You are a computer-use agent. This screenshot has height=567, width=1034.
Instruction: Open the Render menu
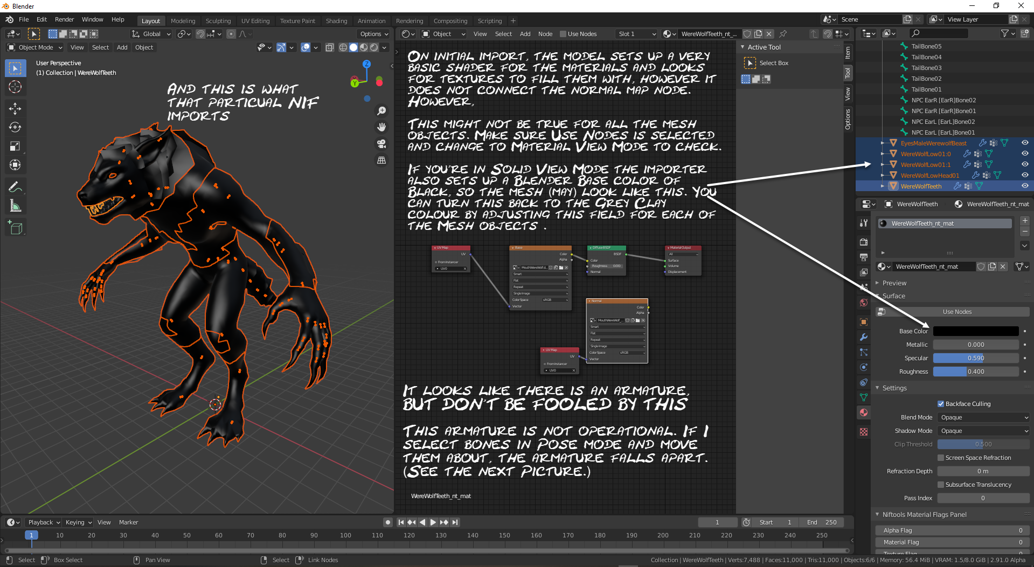64,19
